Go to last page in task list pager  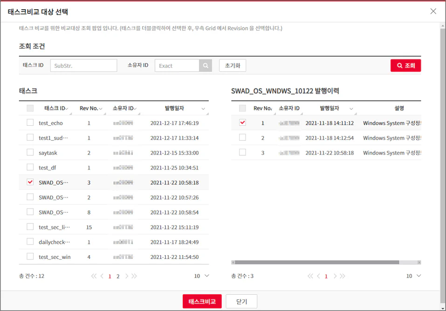point(134,276)
